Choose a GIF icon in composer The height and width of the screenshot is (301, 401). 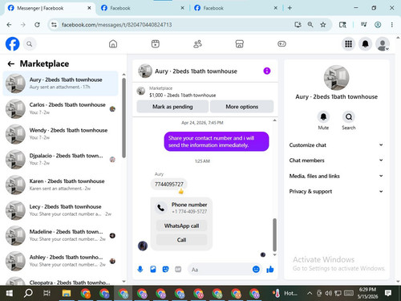pyautogui.click(x=178, y=269)
